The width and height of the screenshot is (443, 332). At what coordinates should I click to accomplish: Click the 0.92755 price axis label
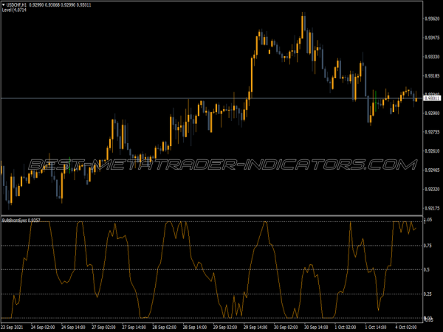click(432, 132)
